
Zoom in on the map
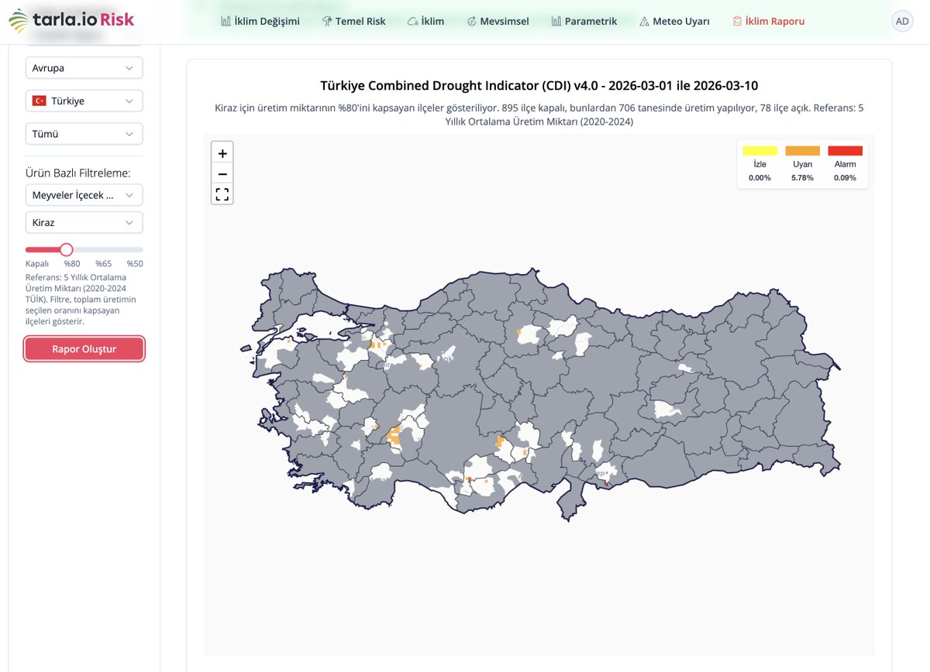click(x=222, y=152)
